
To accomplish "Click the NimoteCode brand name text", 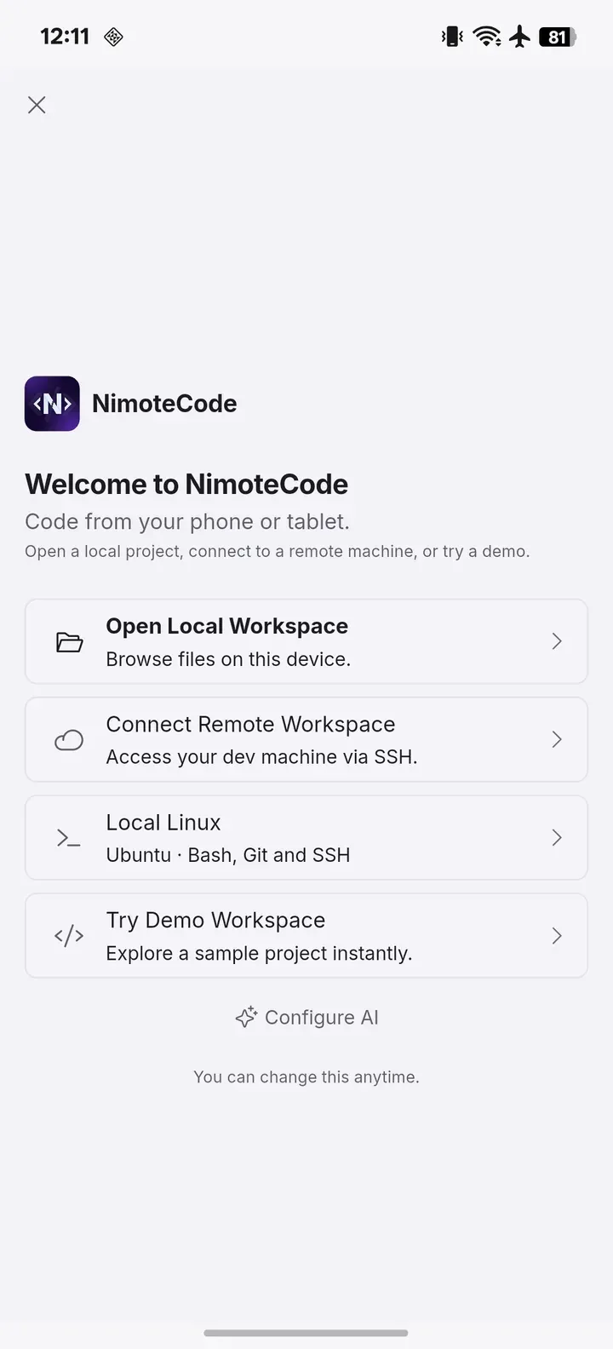I will [x=164, y=404].
